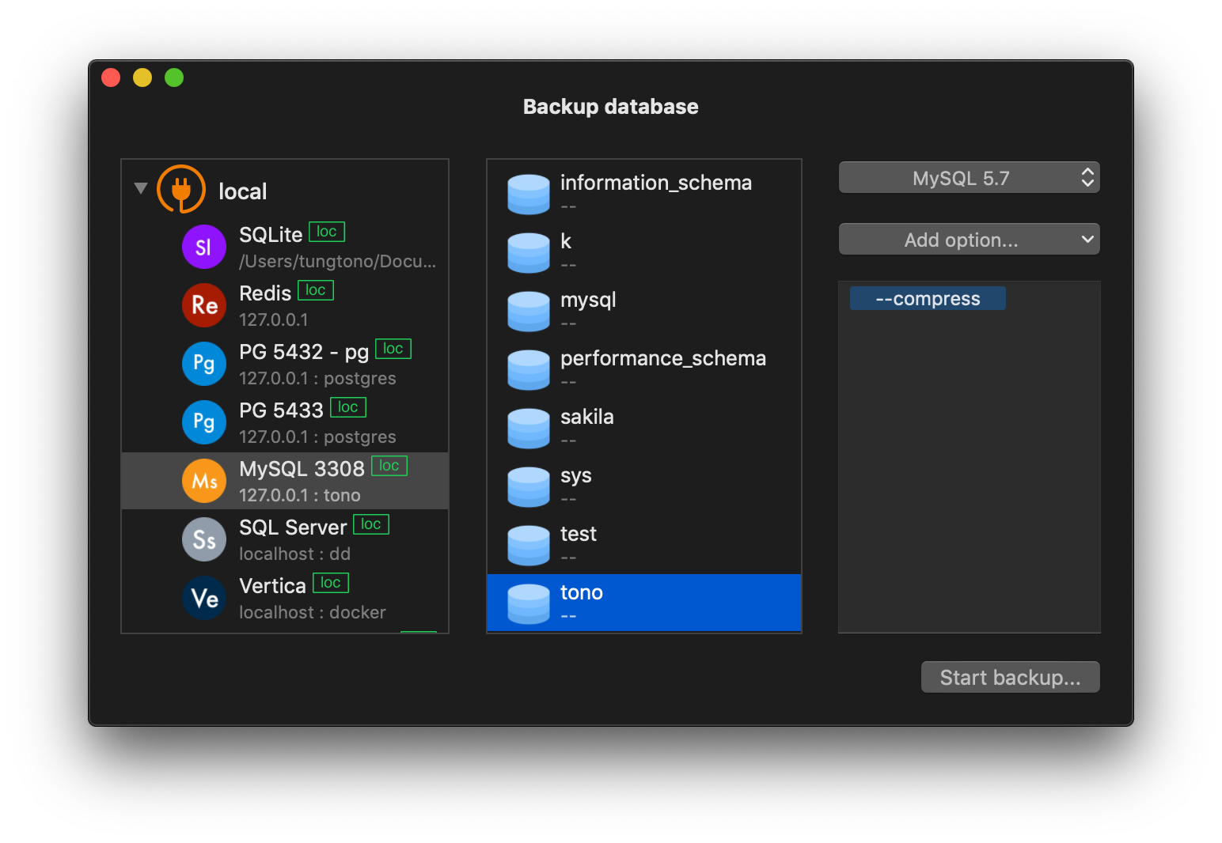This screenshot has height=843, width=1222.
Task: Click the loc tag next to Vertica
Action: click(331, 583)
